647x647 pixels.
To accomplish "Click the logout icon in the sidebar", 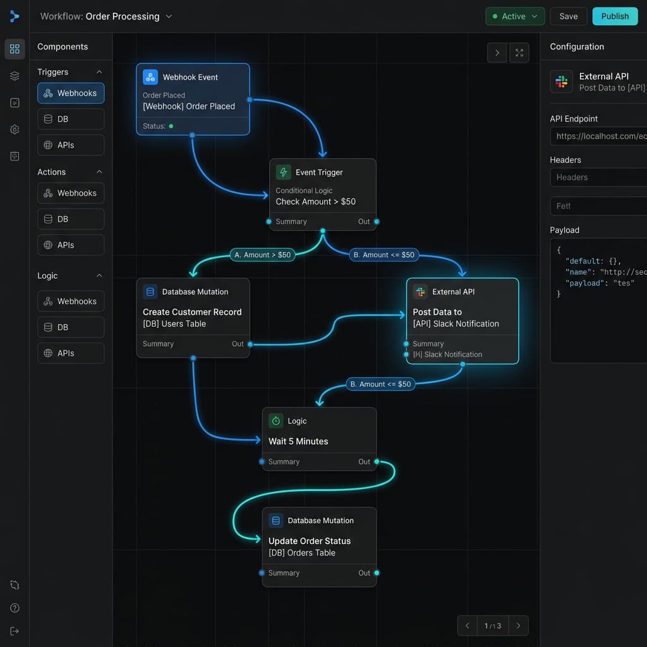I will pos(15,631).
